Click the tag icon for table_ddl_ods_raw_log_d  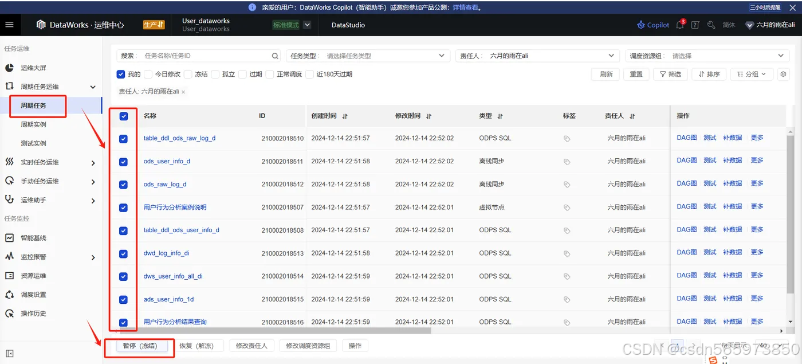[567, 138]
